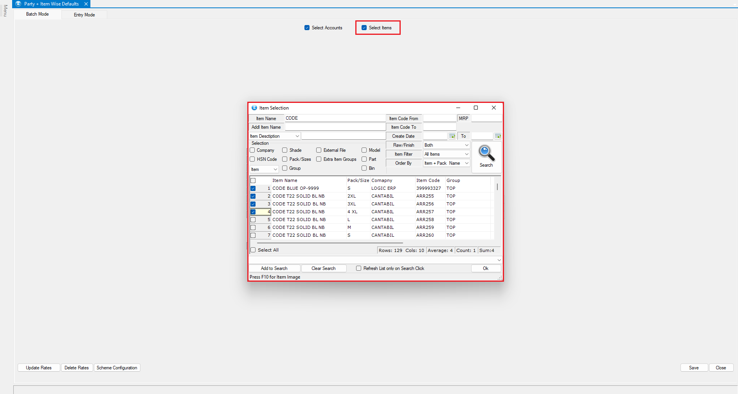Click the Item Code From input field

439,118
